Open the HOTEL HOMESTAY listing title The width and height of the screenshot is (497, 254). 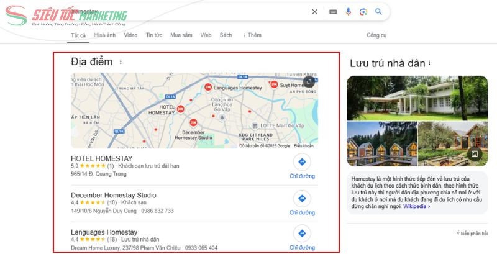point(102,158)
